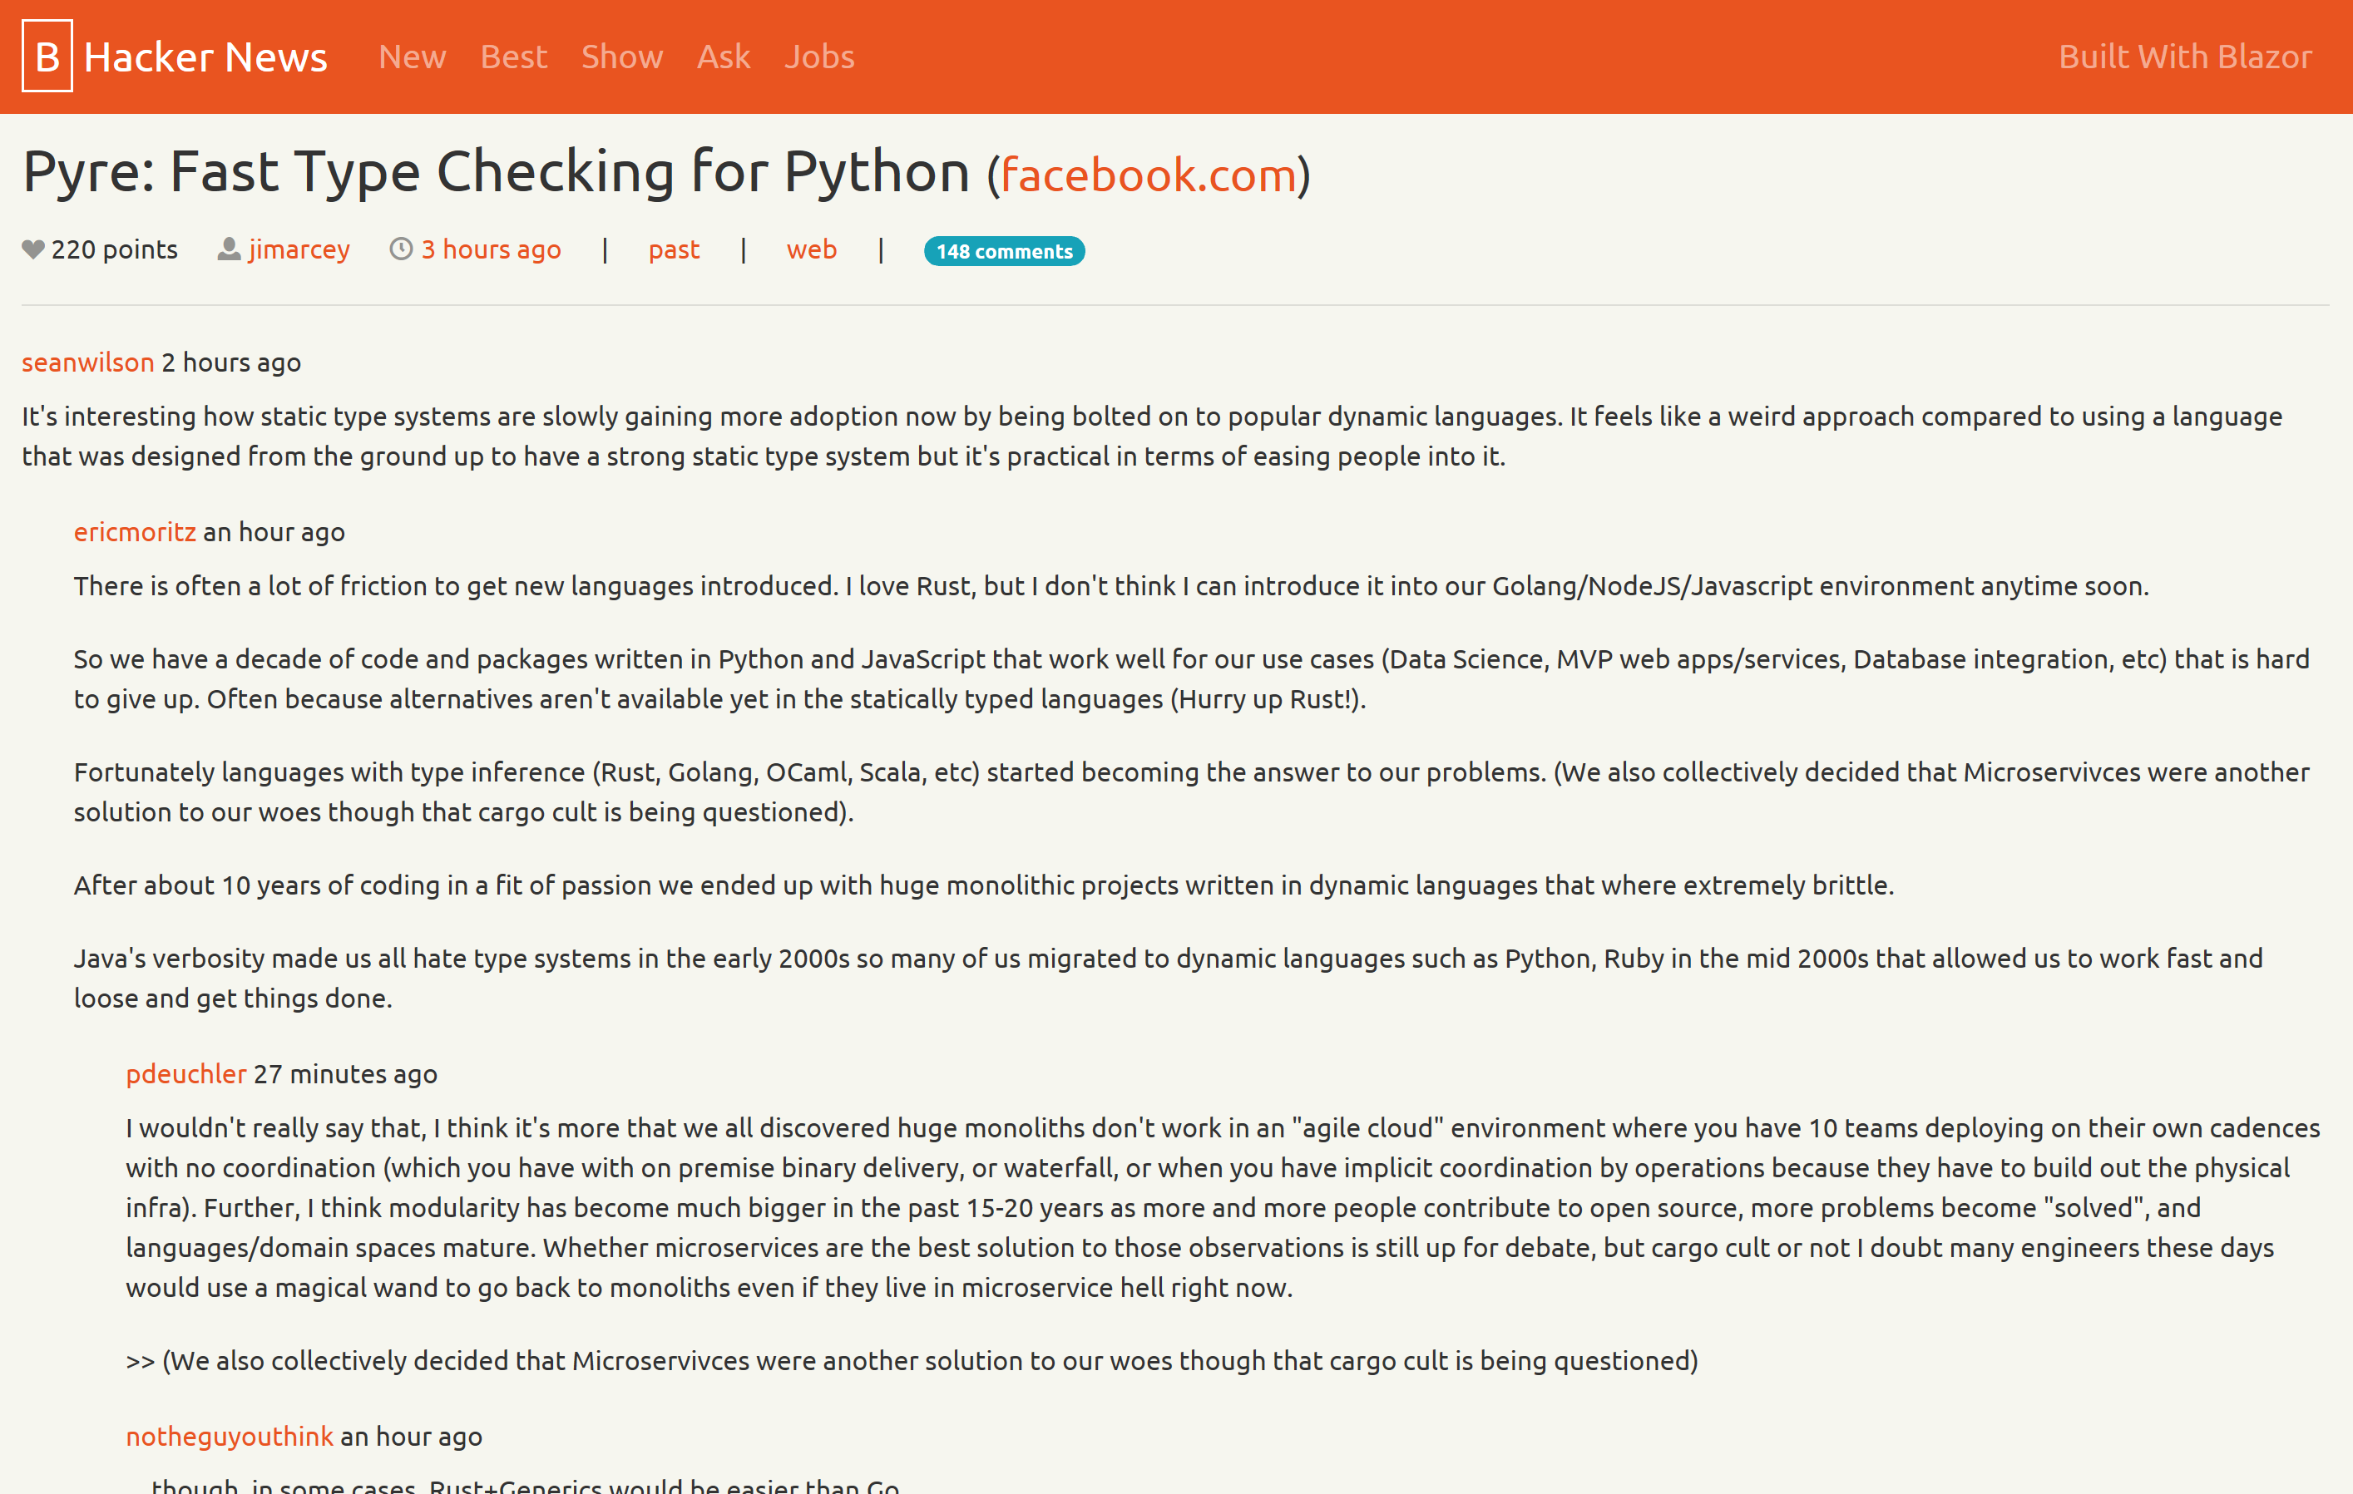2353x1494 pixels.
Task: Follow the Built With Blazor link
Action: [x=2185, y=57]
